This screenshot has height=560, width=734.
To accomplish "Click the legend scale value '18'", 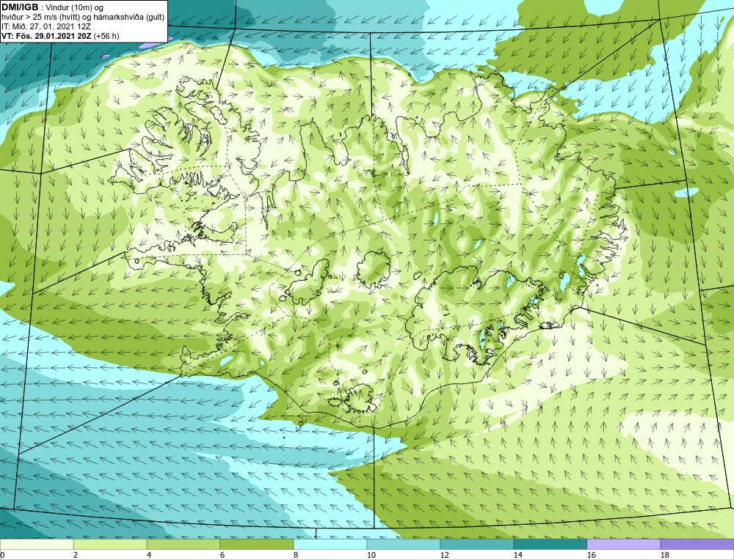I will point(665,555).
